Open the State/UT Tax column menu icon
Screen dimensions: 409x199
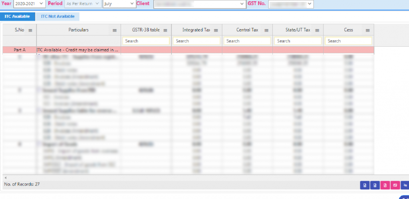coord(317,30)
